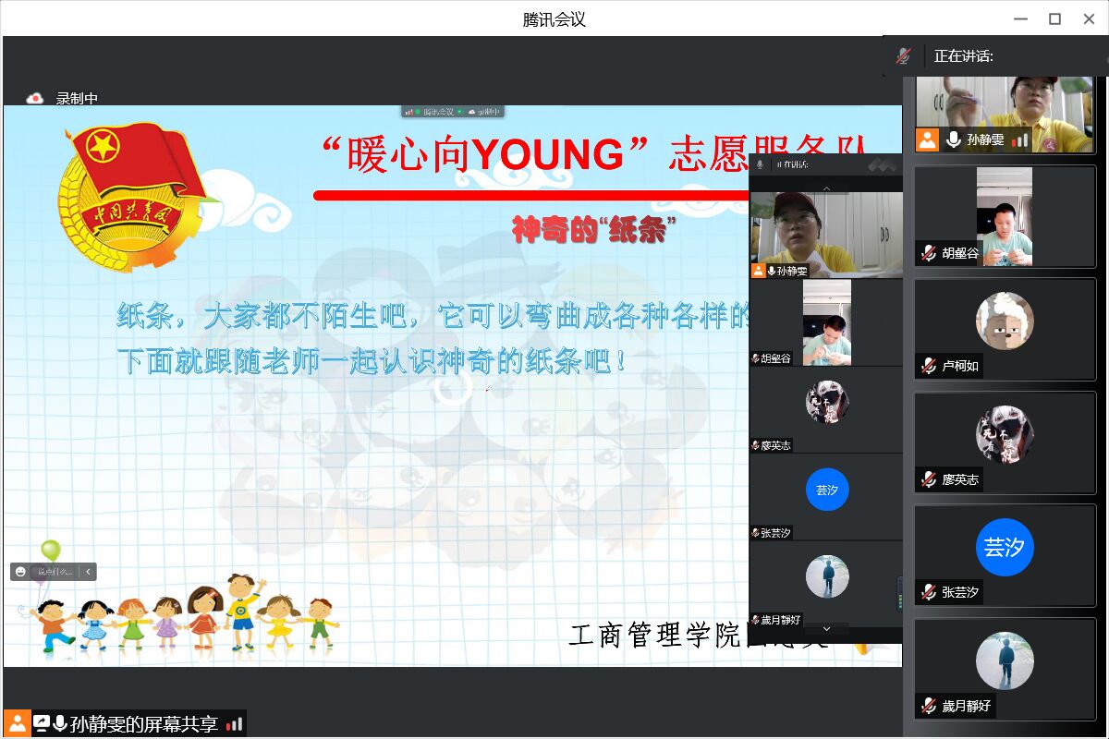
Task: Click signal strength bars on 孙静雯 video tile
Action: (x=1019, y=139)
